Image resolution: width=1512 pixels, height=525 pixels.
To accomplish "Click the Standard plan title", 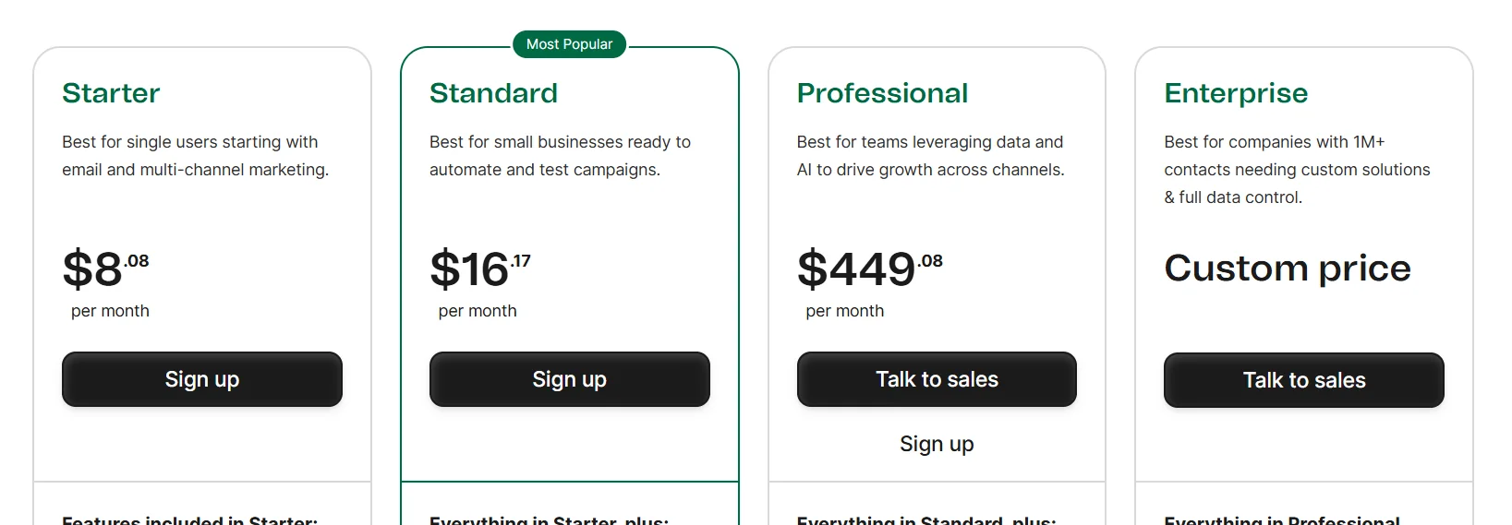I will coord(493,93).
